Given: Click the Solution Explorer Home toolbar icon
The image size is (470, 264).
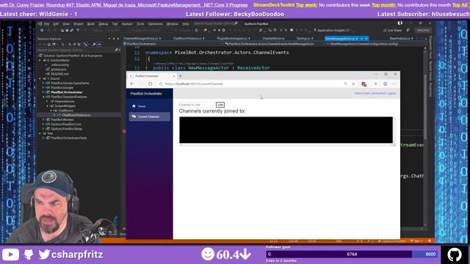Looking at the screenshot, I should click(x=49, y=44).
